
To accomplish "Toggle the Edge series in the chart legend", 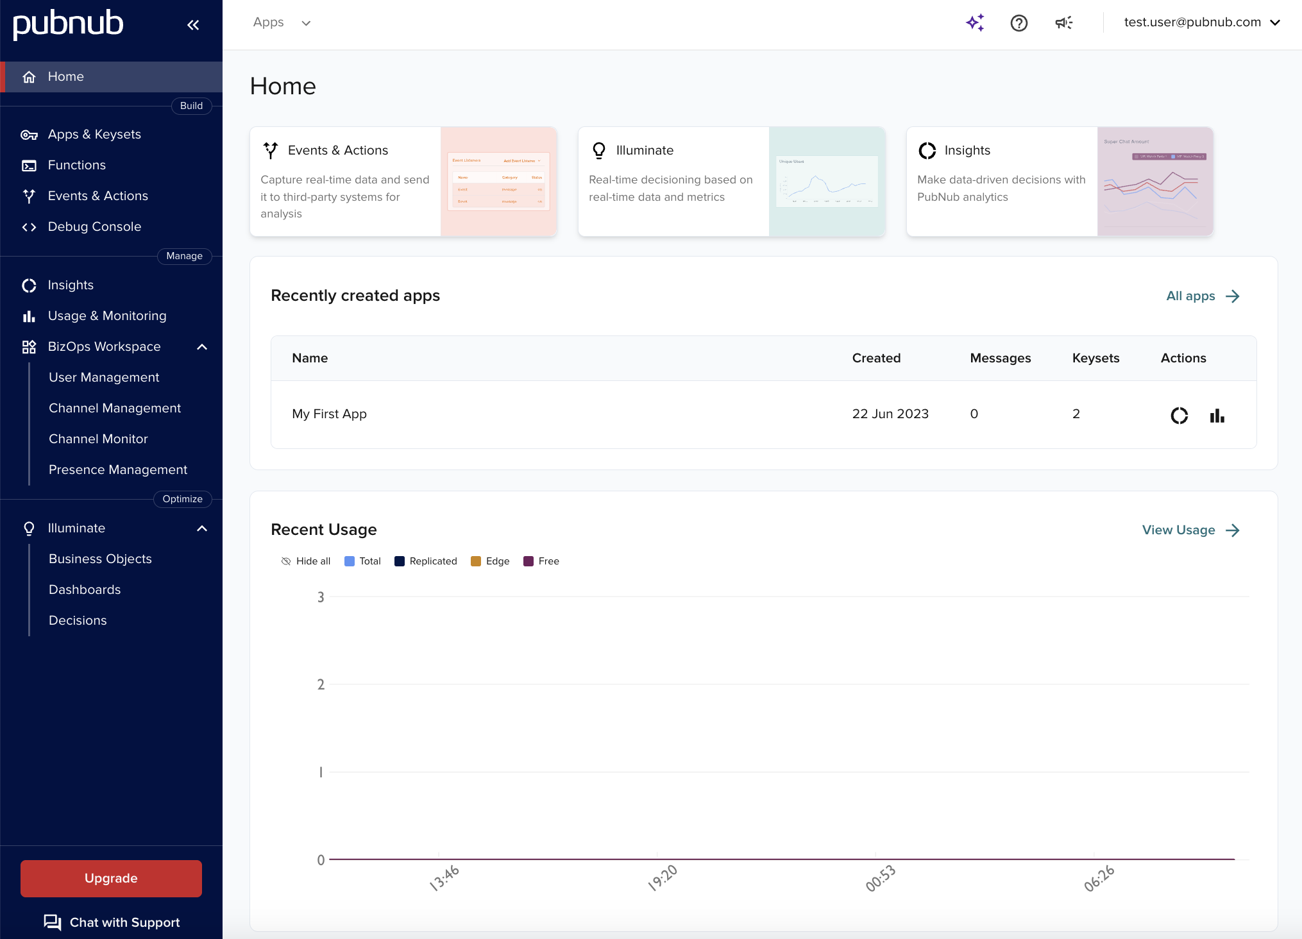I will click(x=489, y=561).
